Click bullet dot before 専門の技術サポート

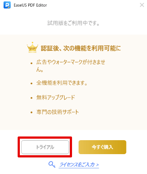[x=32, y=112]
